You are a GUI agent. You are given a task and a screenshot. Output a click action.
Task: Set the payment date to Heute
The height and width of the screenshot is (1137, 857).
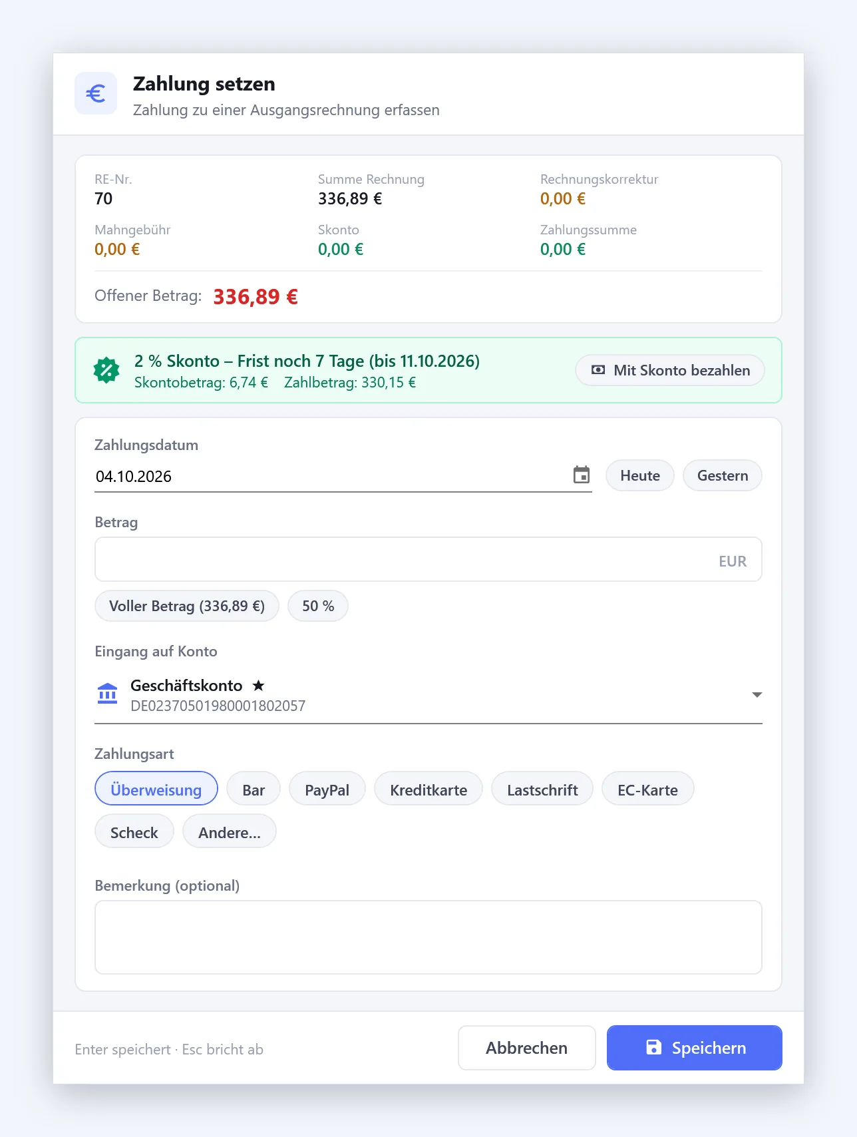click(640, 475)
